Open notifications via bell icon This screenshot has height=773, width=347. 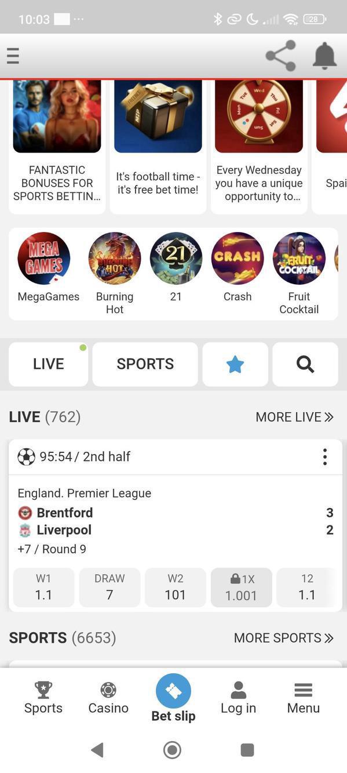(324, 56)
